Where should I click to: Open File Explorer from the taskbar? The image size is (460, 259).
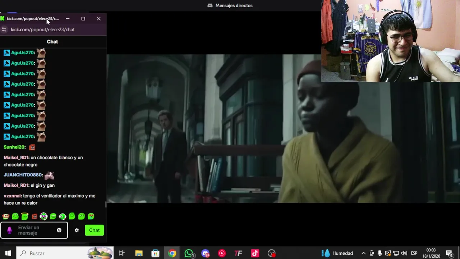pyautogui.click(x=139, y=253)
